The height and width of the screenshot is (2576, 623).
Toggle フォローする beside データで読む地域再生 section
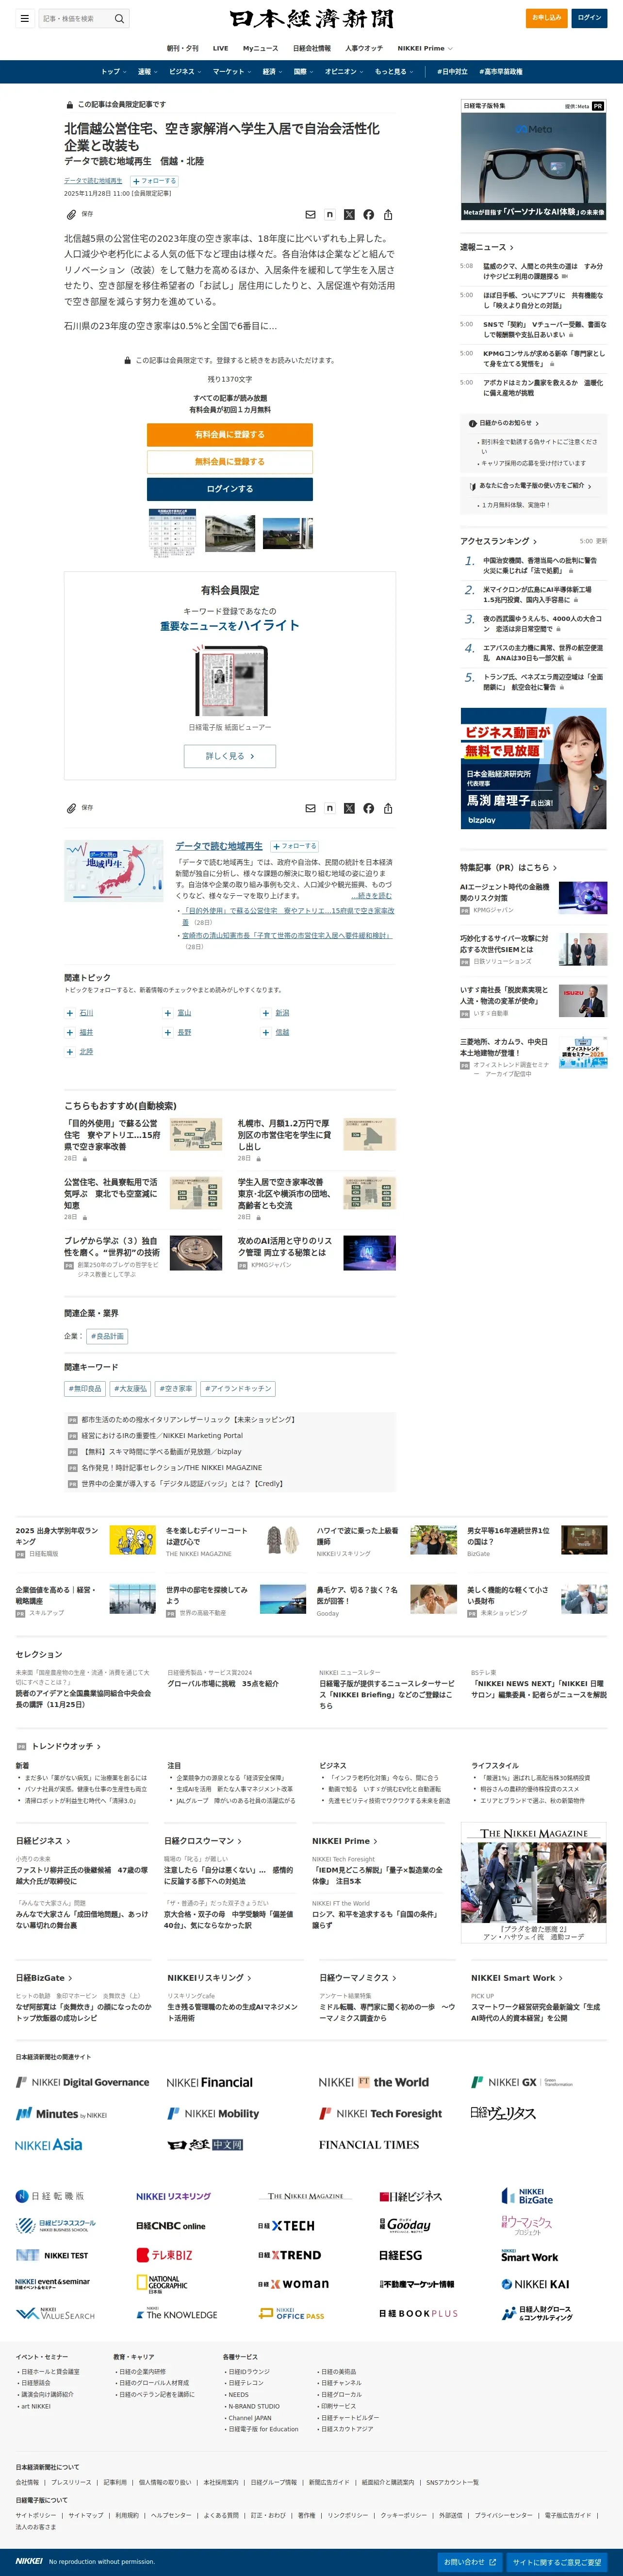[293, 846]
